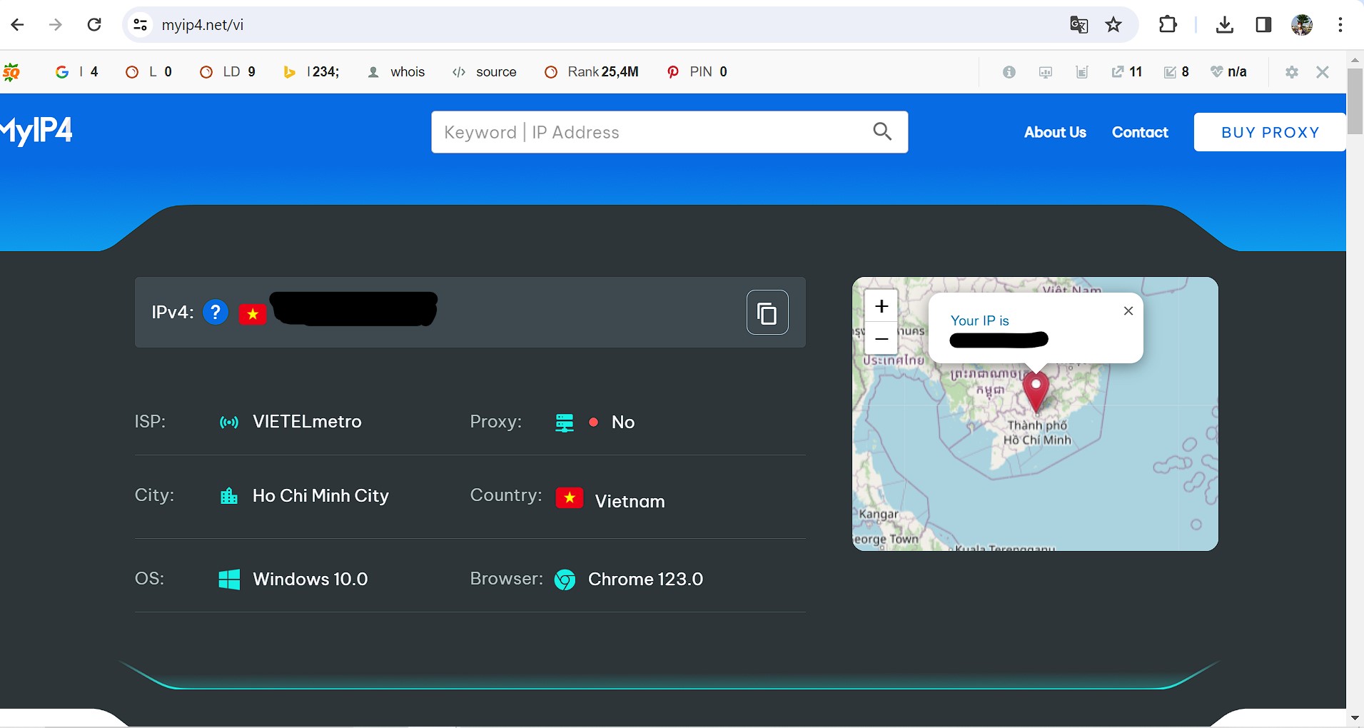Click the MyIP4 site logo
Screen dimensions: 1364x728
click(36, 131)
